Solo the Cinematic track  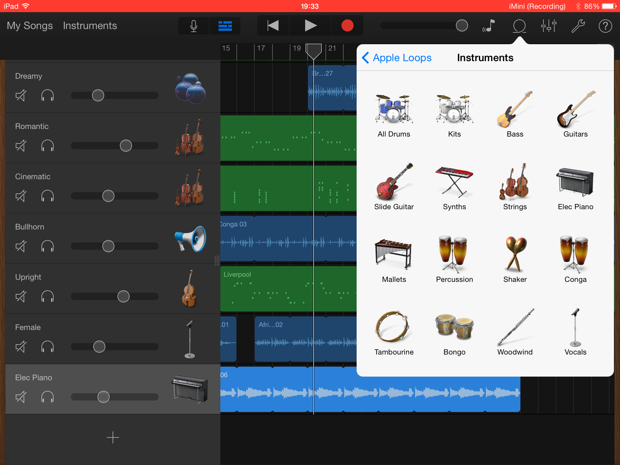48,196
